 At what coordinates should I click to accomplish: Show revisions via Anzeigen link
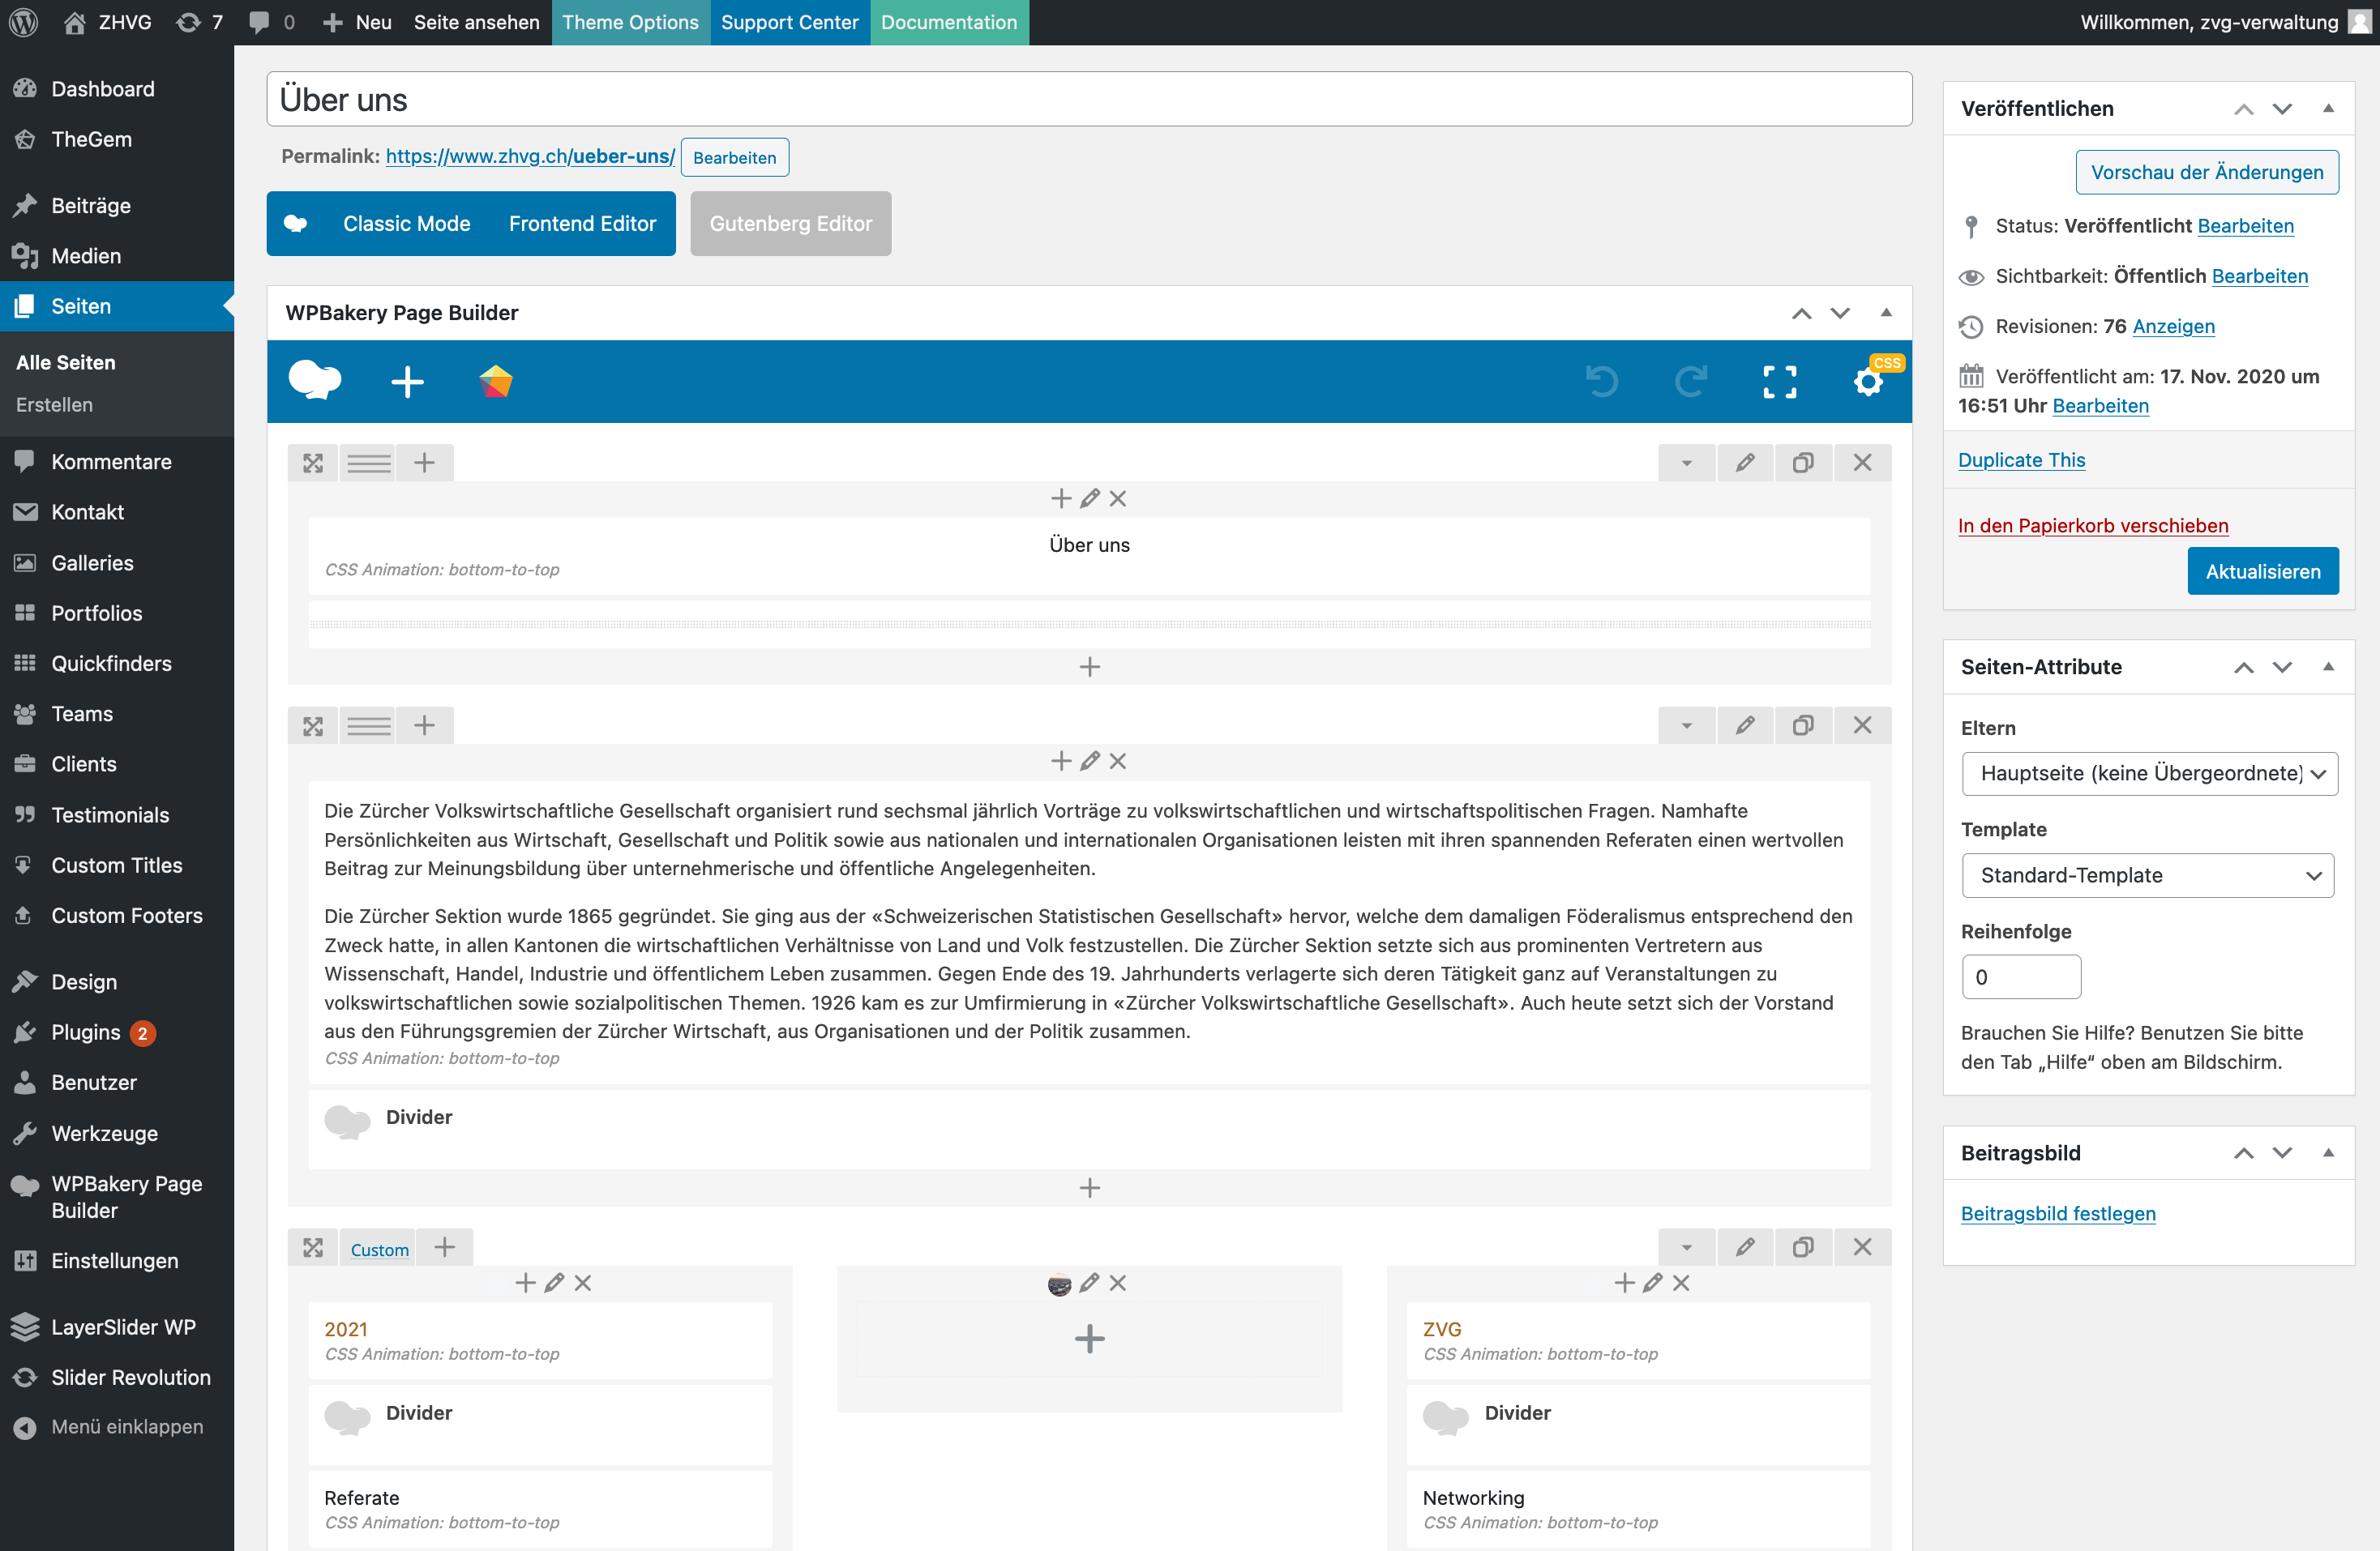(2173, 326)
